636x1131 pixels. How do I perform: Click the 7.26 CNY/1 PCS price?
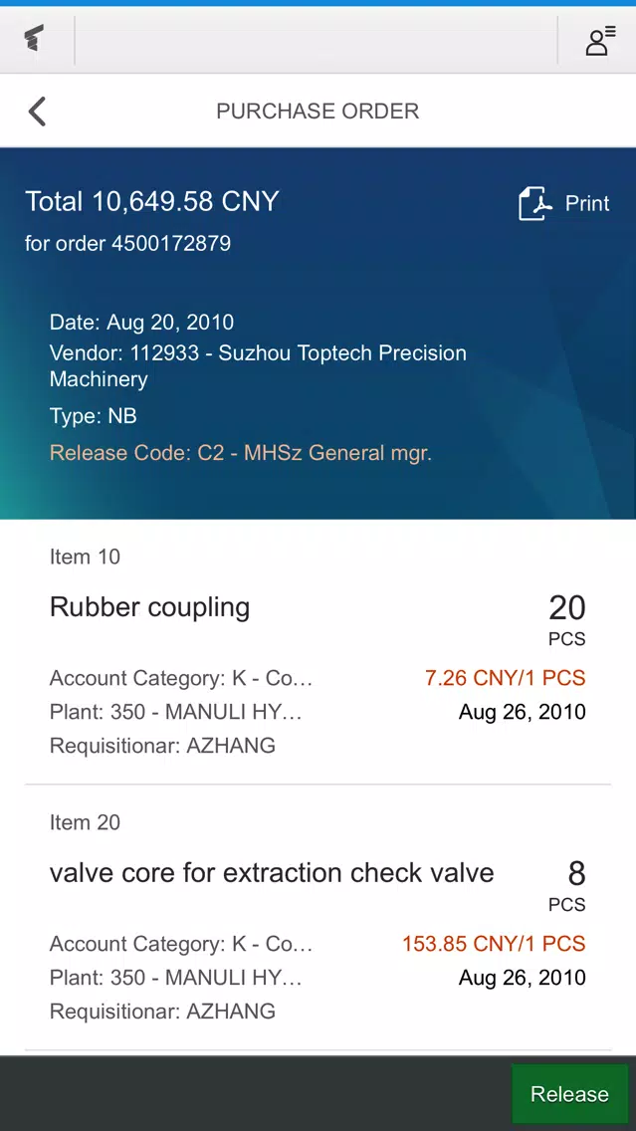[505, 678]
